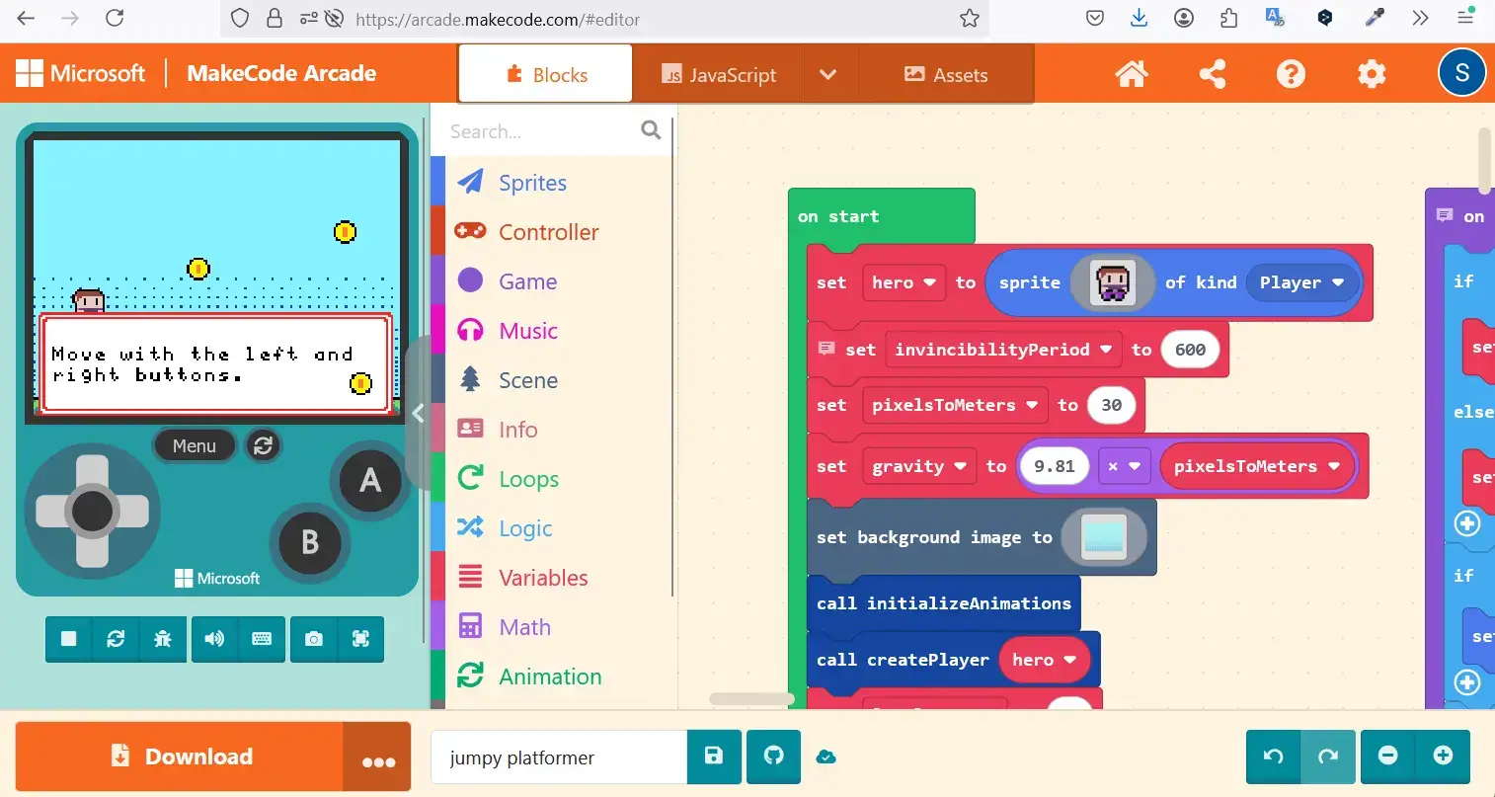Screen dimensions: 1495x797
Task: Open the user profile avatar S
Action: coord(1461,73)
